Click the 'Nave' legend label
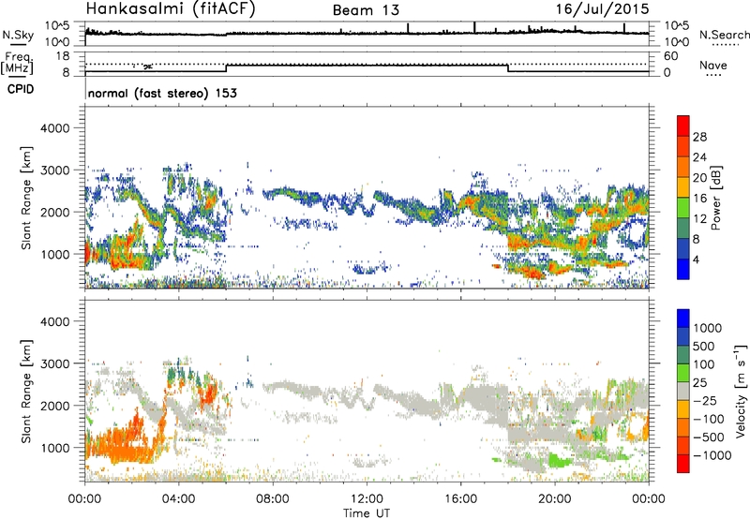Image resolution: width=750 pixels, height=519 pixels. point(713,66)
